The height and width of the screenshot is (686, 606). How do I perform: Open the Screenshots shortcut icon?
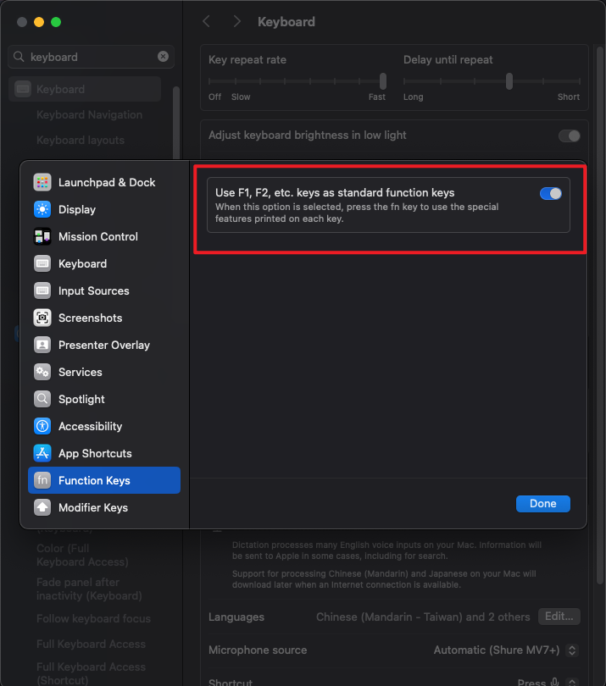click(42, 318)
